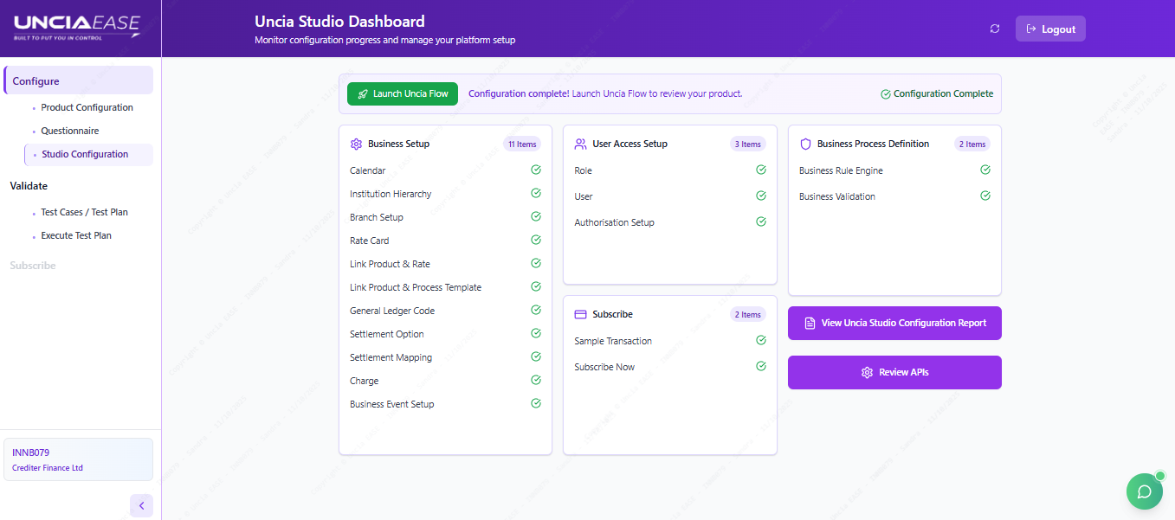This screenshot has height=520, width=1175.
Task: Click the Logout button
Action: click(x=1049, y=29)
